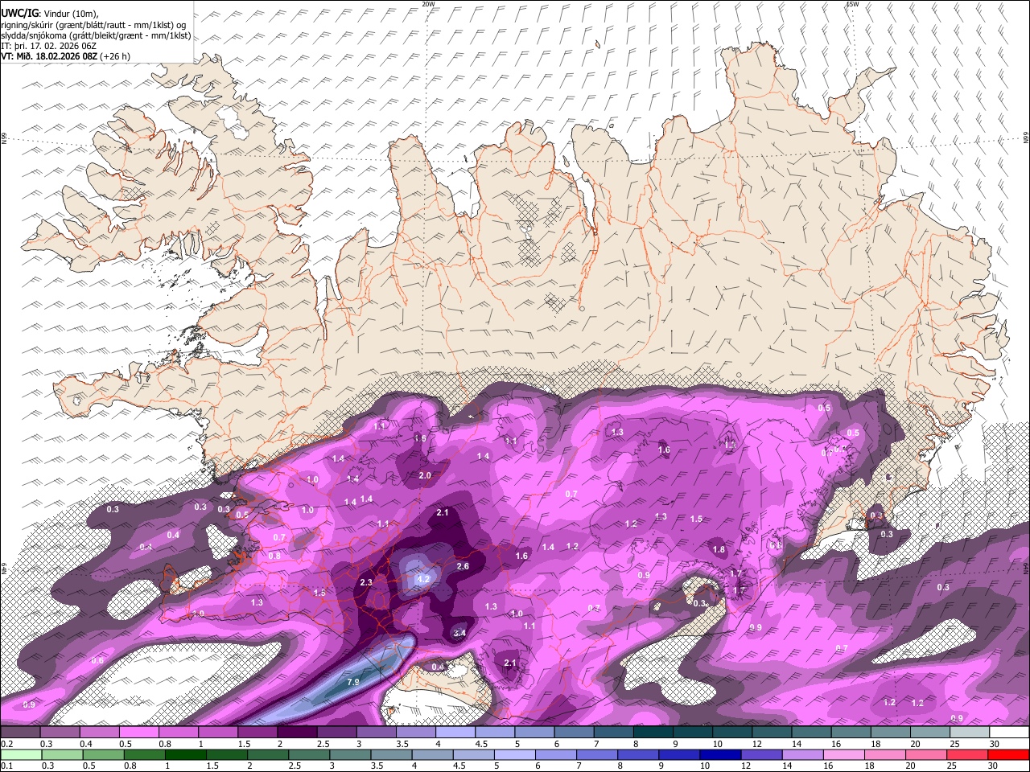The image size is (1030, 772).
Task: Click the 'UWC/IG: Vindur (10m)' title text
Action: (50, 13)
